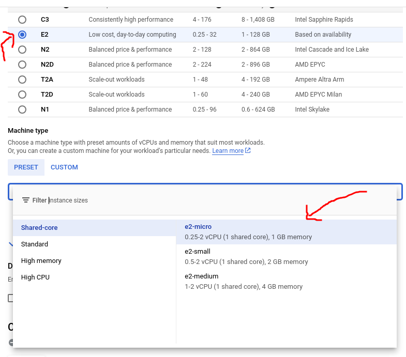406x357 pixels.
Task: Switch to the CUSTOM tab
Action: pos(64,167)
